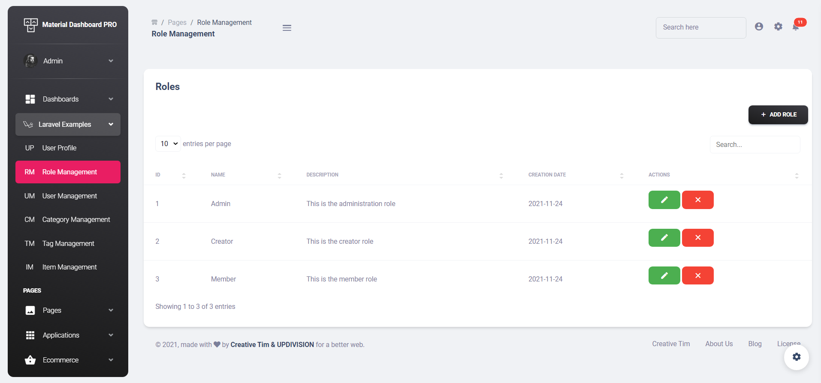821x383 pixels.
Task: Click the Add Role button
Action: click(x=778, y=115)
